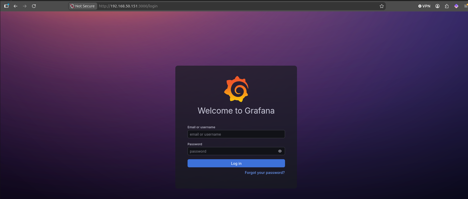The height and width of the screenshot is (199, 468).
Task: Click the Log in button
Action: point(236,163)
